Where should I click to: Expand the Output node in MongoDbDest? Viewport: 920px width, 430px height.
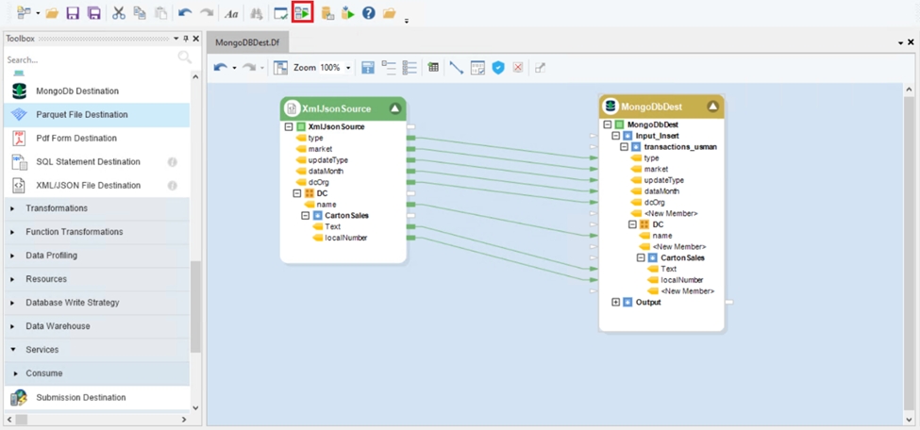pos(615,302)
